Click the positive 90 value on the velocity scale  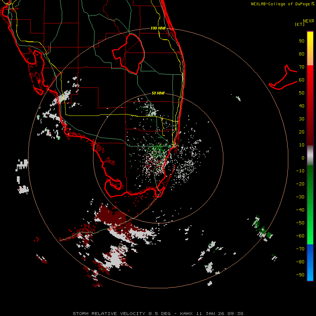302,41
